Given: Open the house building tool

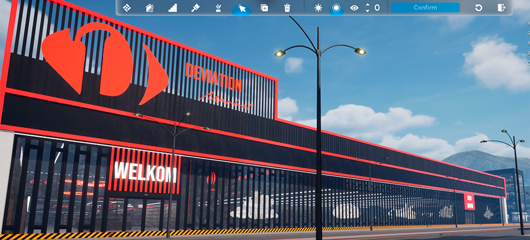Looking at the screenshot, I should point(150,8).
